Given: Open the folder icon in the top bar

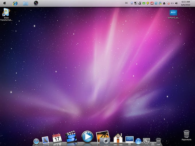Looking at the screenshot, I should pos(26,3).
